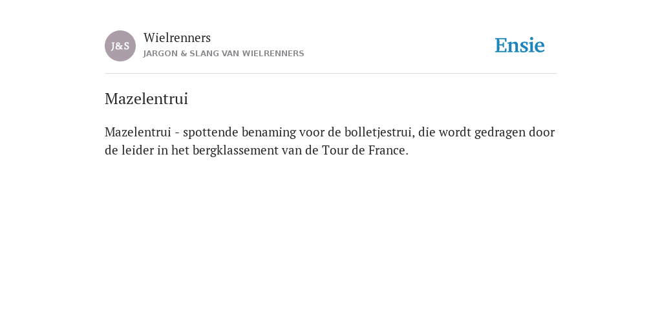Click the word 'WIELRENNERS' in the grey subtitle
Viewport: 662px width, 331px height.
click(x=273, y=54)
